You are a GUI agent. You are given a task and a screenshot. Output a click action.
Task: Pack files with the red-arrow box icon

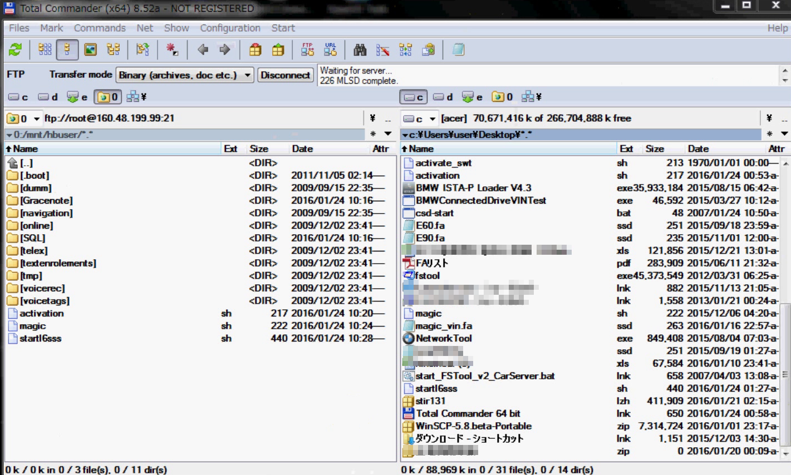(256, 50)
